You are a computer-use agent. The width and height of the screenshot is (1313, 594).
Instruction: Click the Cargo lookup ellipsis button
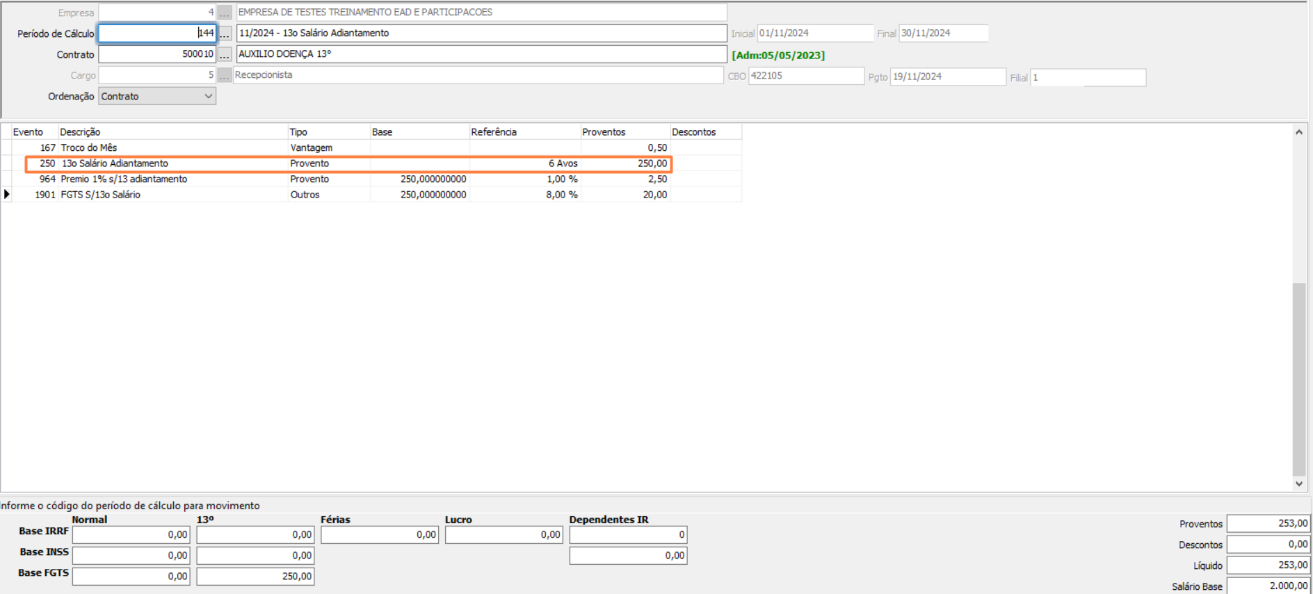pyautogui.click(x=225, y=75)
